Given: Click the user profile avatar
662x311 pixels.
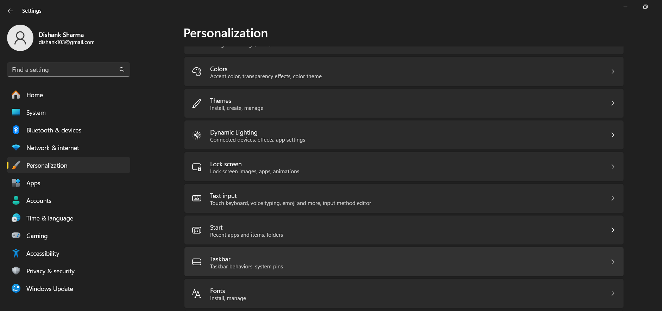Looking at the screenshot, I should click(20, 38).
